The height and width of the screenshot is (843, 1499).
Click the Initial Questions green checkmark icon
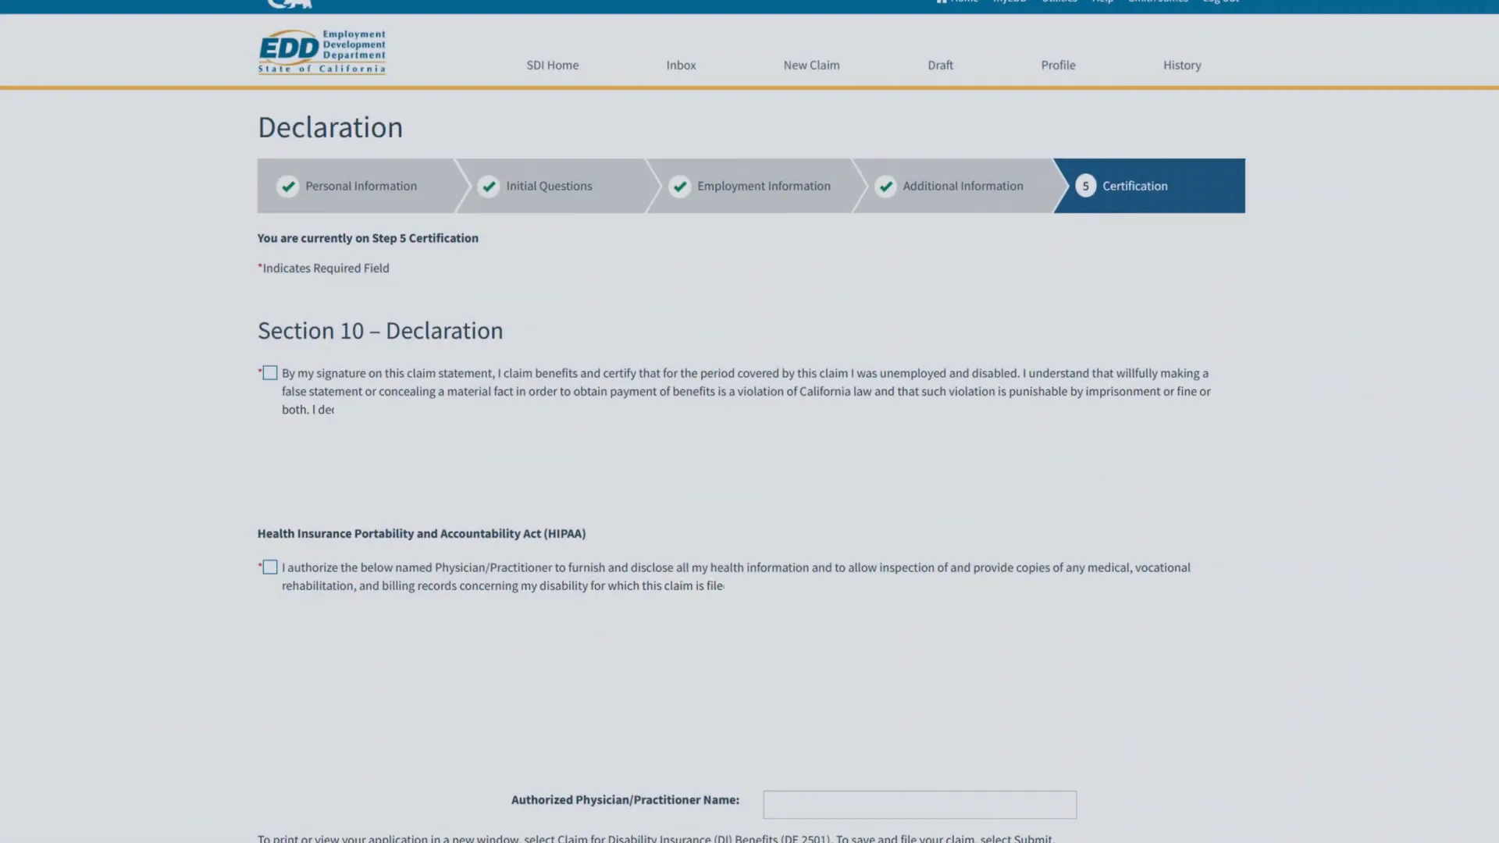coord(489,187)
